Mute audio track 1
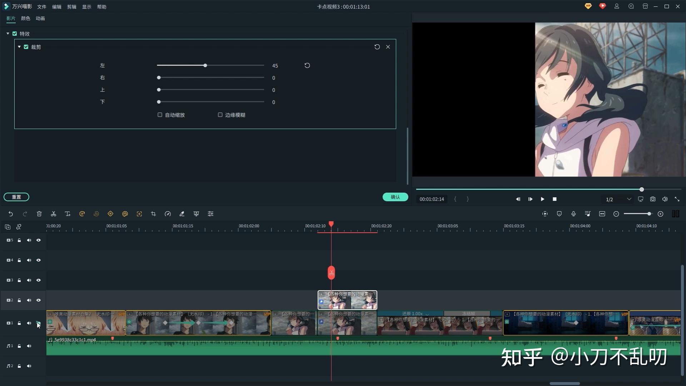 (29, 346)
